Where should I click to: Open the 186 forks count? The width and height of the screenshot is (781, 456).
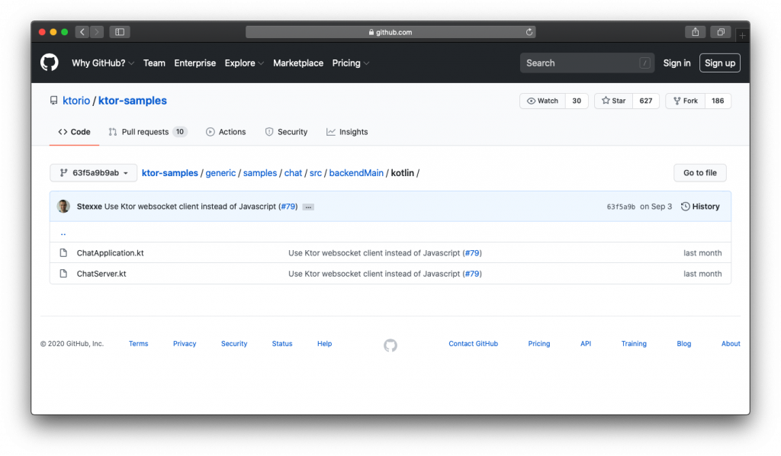pos(718,101)
